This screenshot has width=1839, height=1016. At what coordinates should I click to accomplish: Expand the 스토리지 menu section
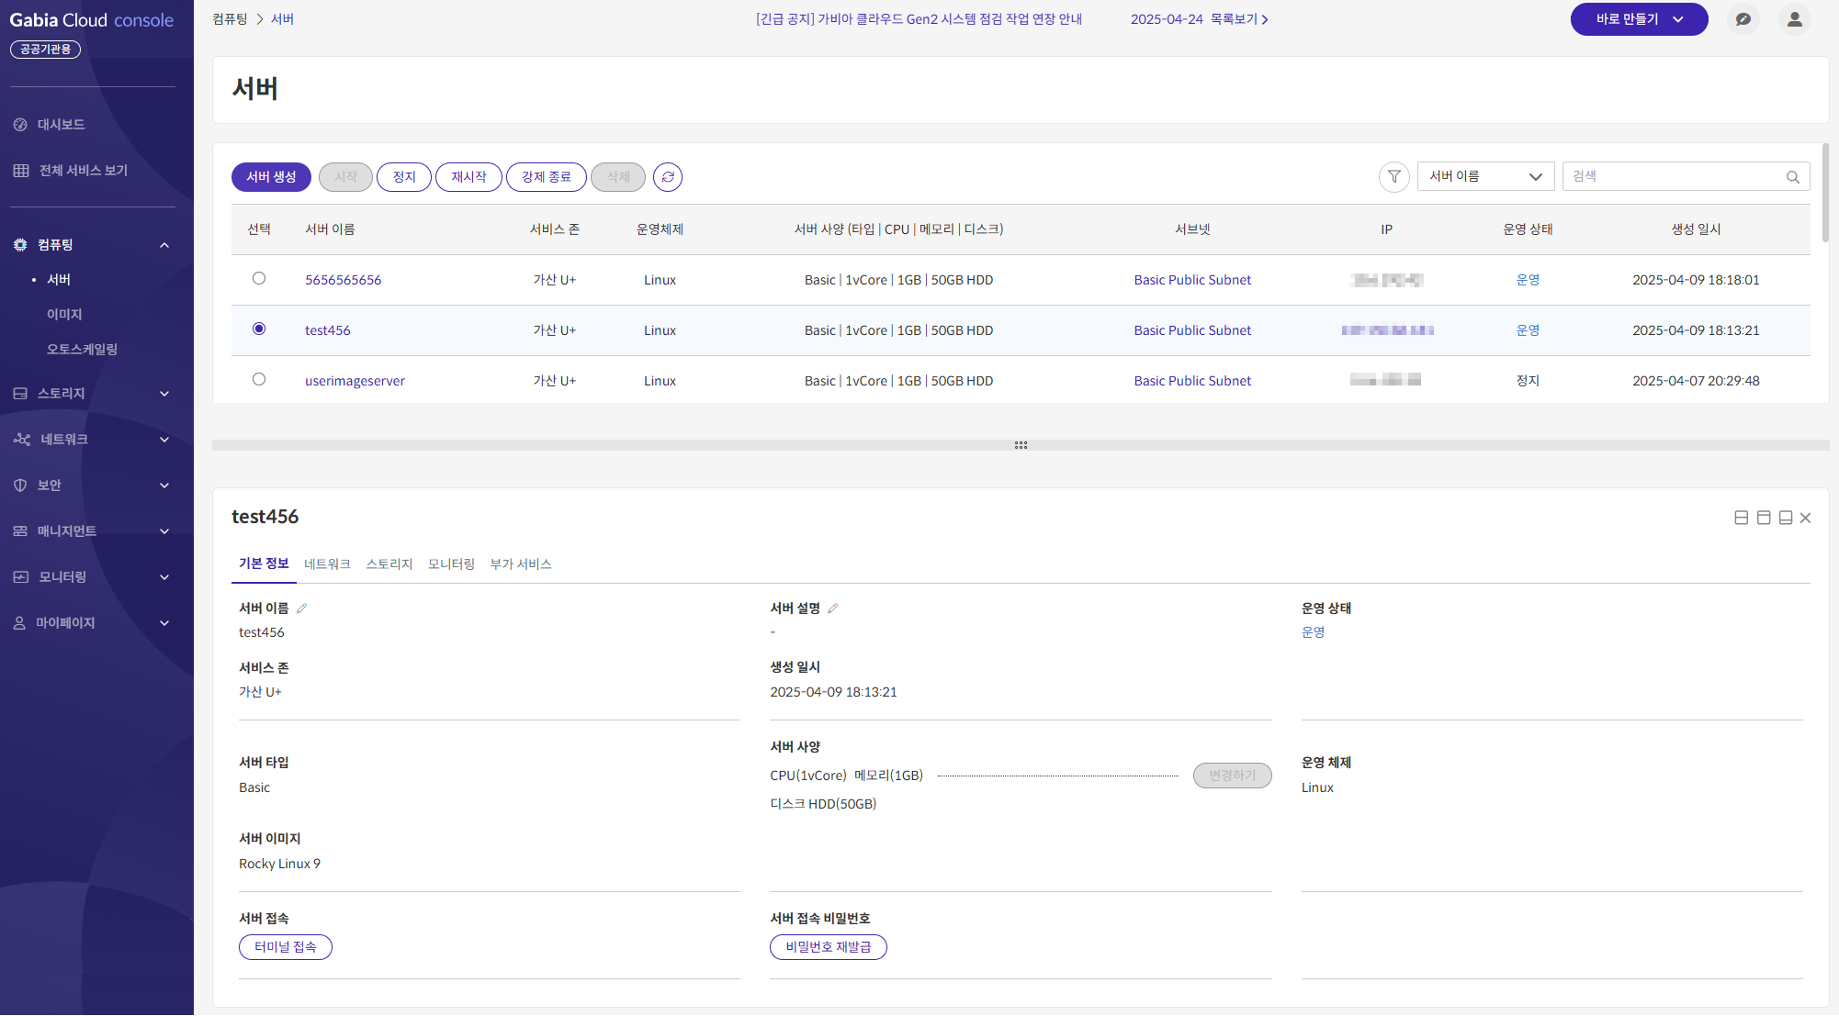click(x=164, y=394)
